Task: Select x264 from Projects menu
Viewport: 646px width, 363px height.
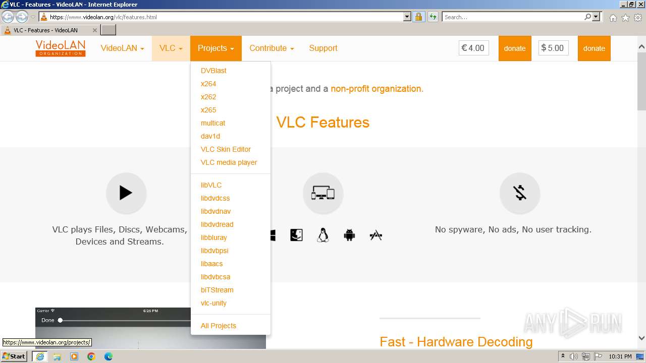Action: [x=208, y=84]
